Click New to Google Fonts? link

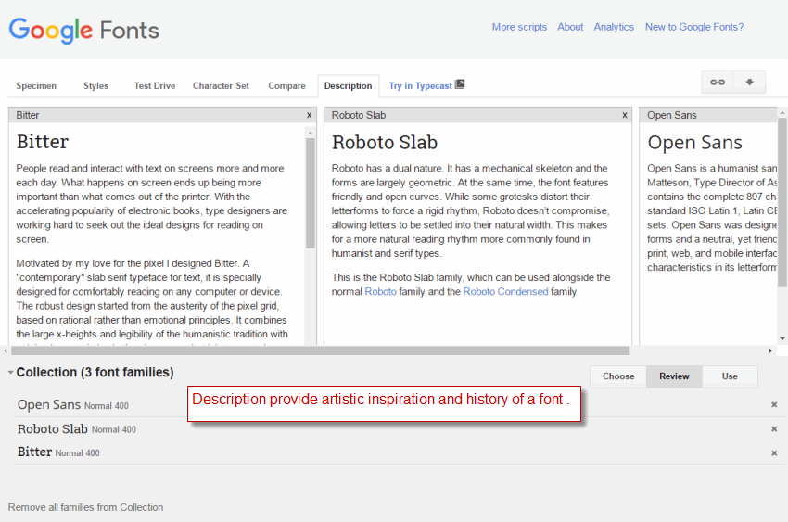(x=694, y=27)
